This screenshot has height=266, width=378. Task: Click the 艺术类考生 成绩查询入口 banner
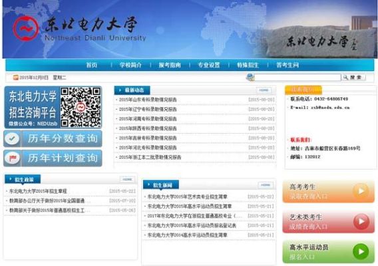tap(328, 222)
